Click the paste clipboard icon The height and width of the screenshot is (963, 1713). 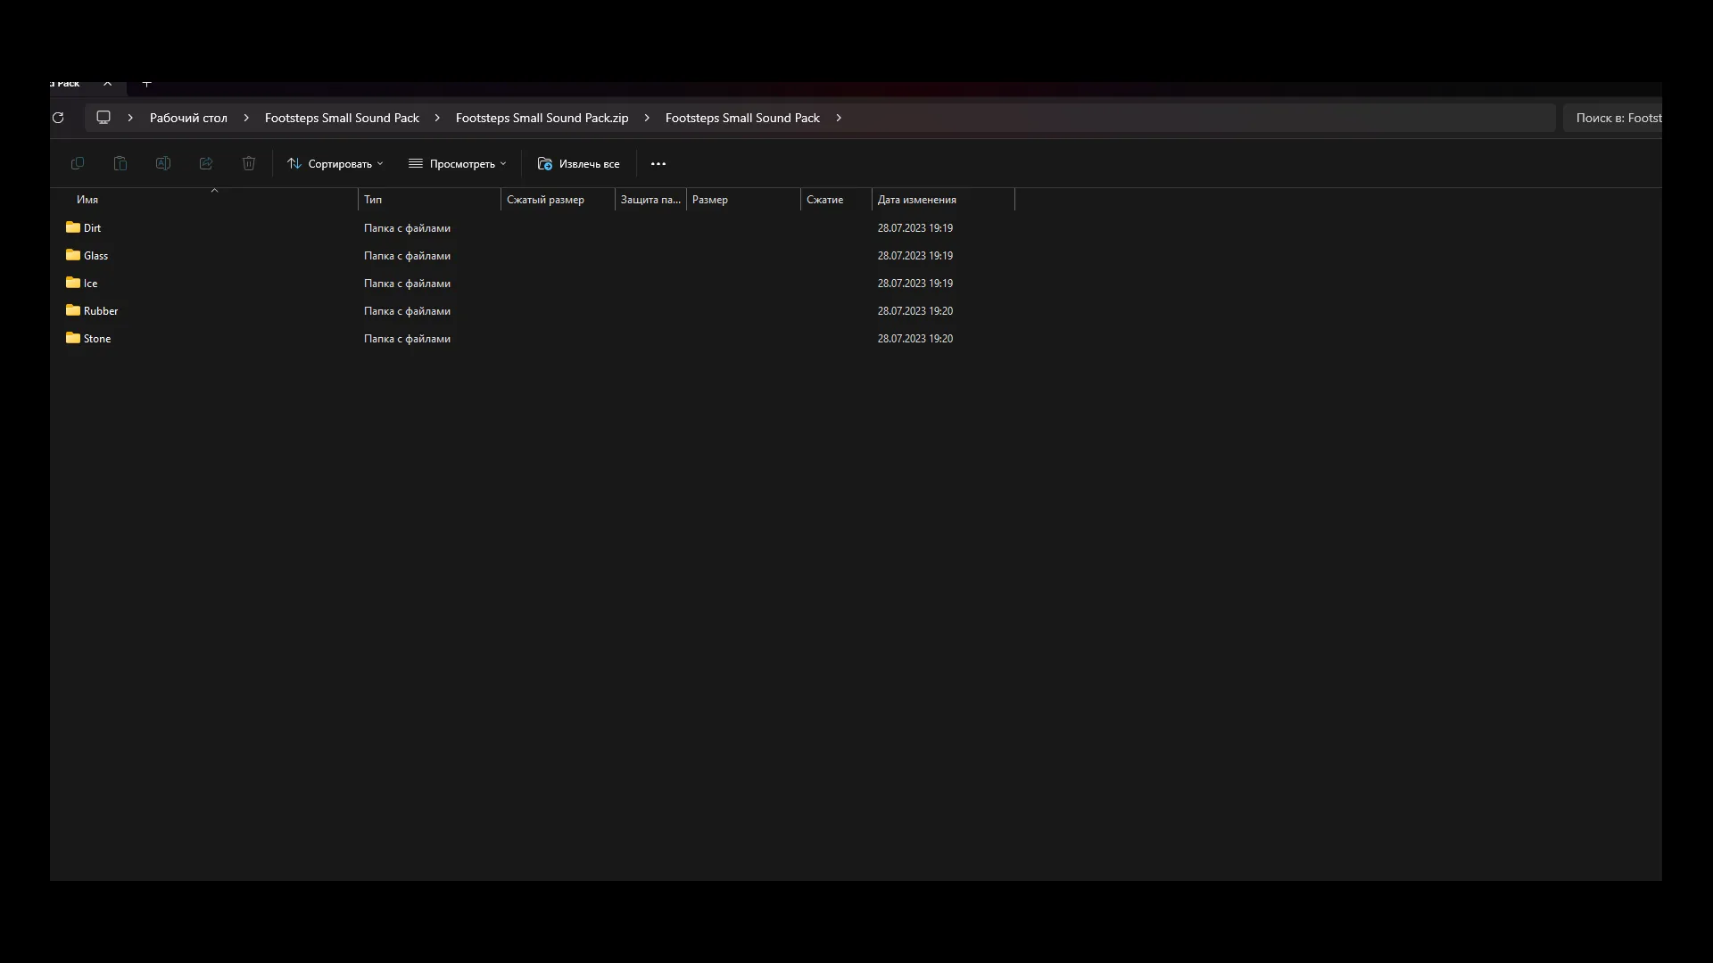[120, 163]
